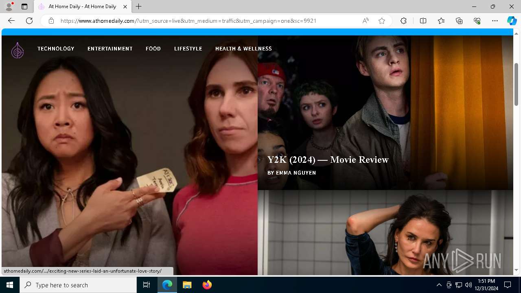Open File Explorer from the taskbar
The image size is (521, 293).
click(187, 285)
